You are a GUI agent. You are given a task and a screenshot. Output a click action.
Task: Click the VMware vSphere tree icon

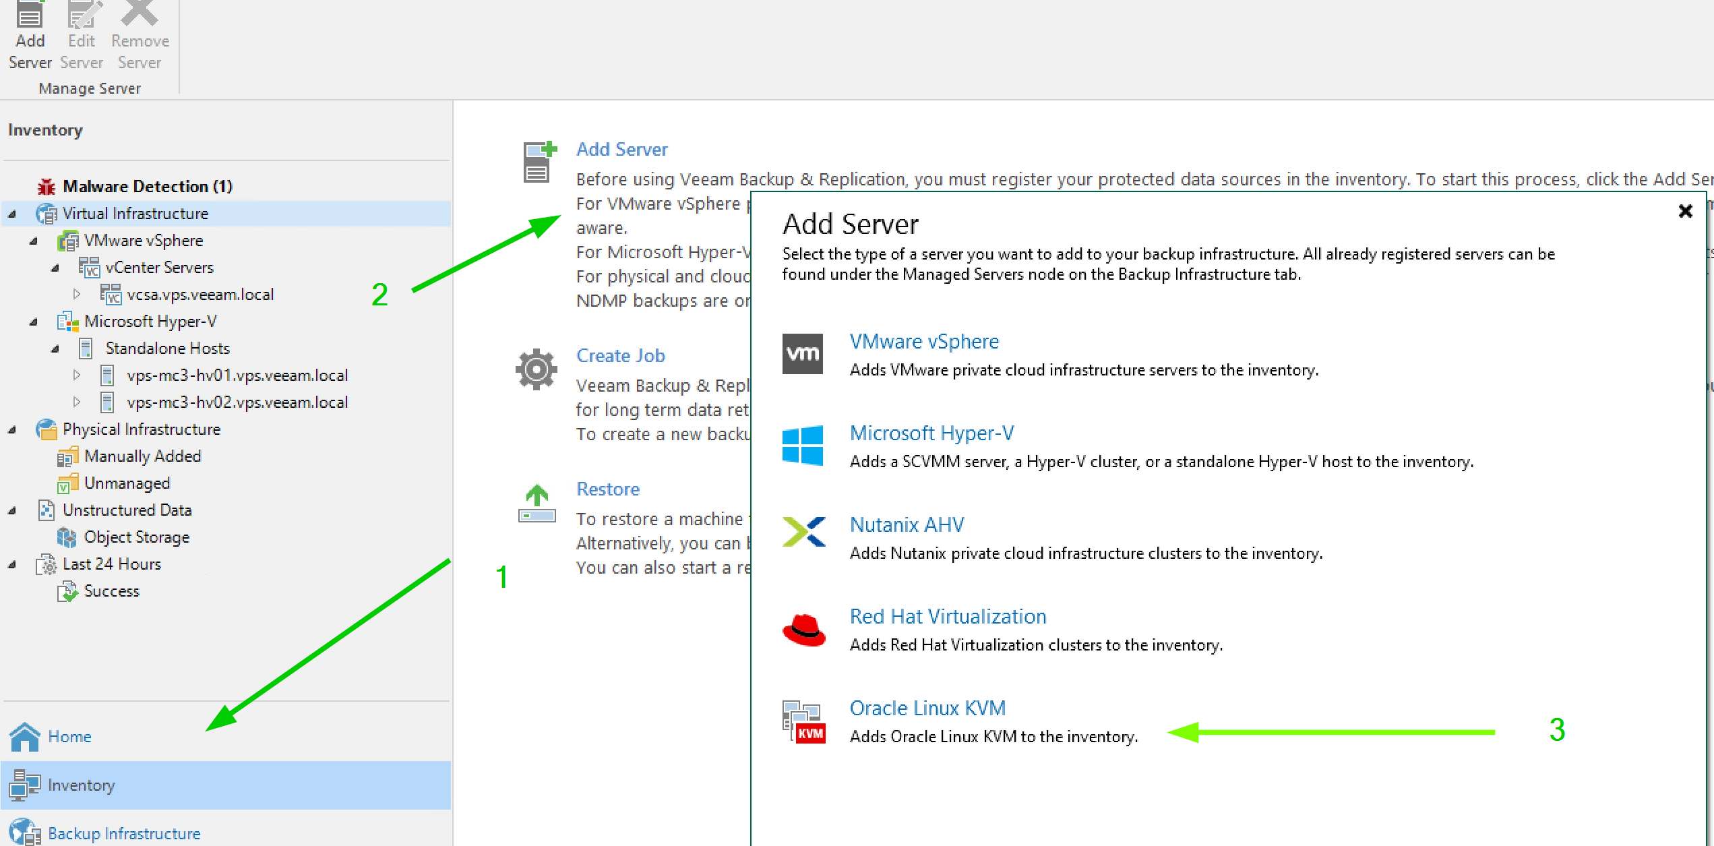(x=68, y=241)
